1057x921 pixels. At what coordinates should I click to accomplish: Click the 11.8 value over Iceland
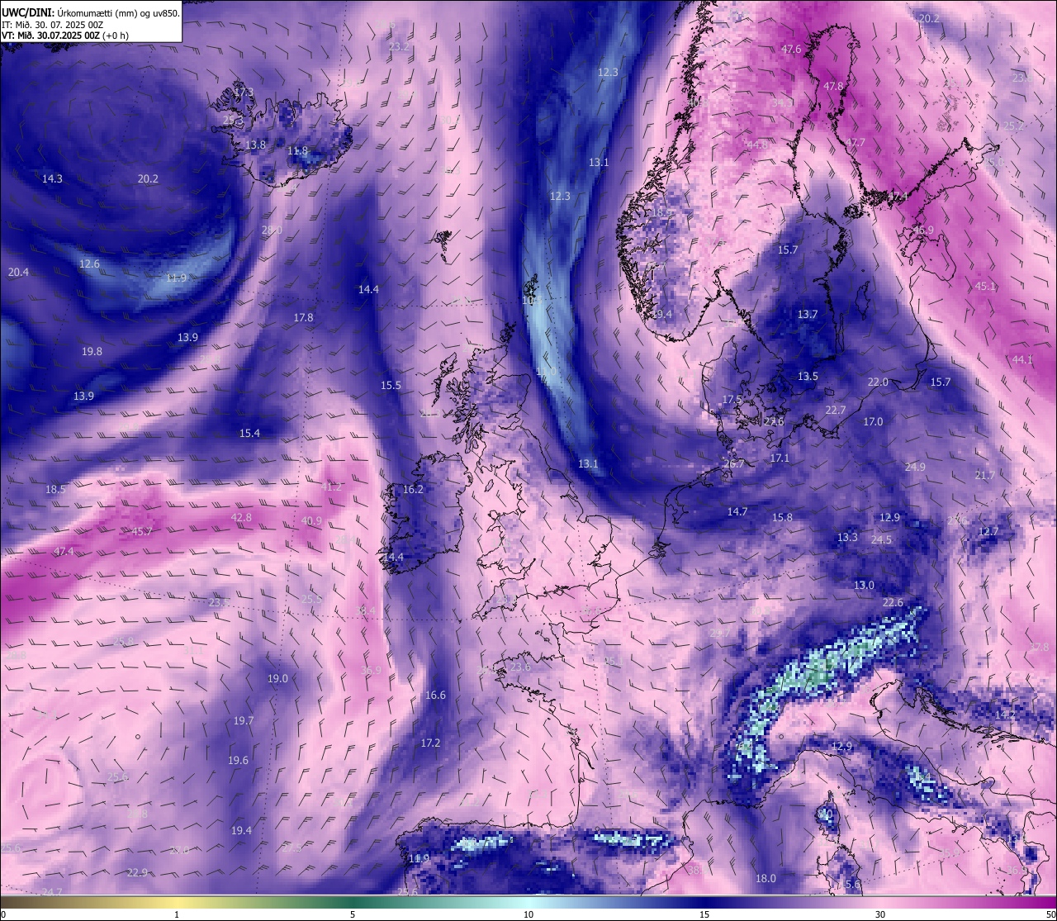coord(297,151)
